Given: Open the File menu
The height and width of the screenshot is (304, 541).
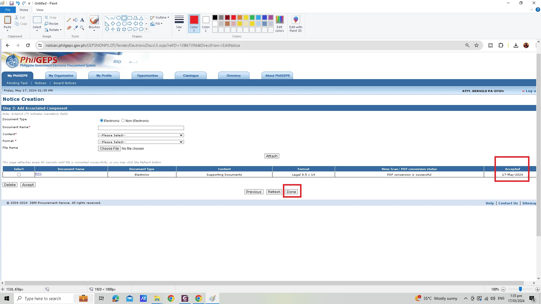Looking at the screenshot, I should [8, 10].
